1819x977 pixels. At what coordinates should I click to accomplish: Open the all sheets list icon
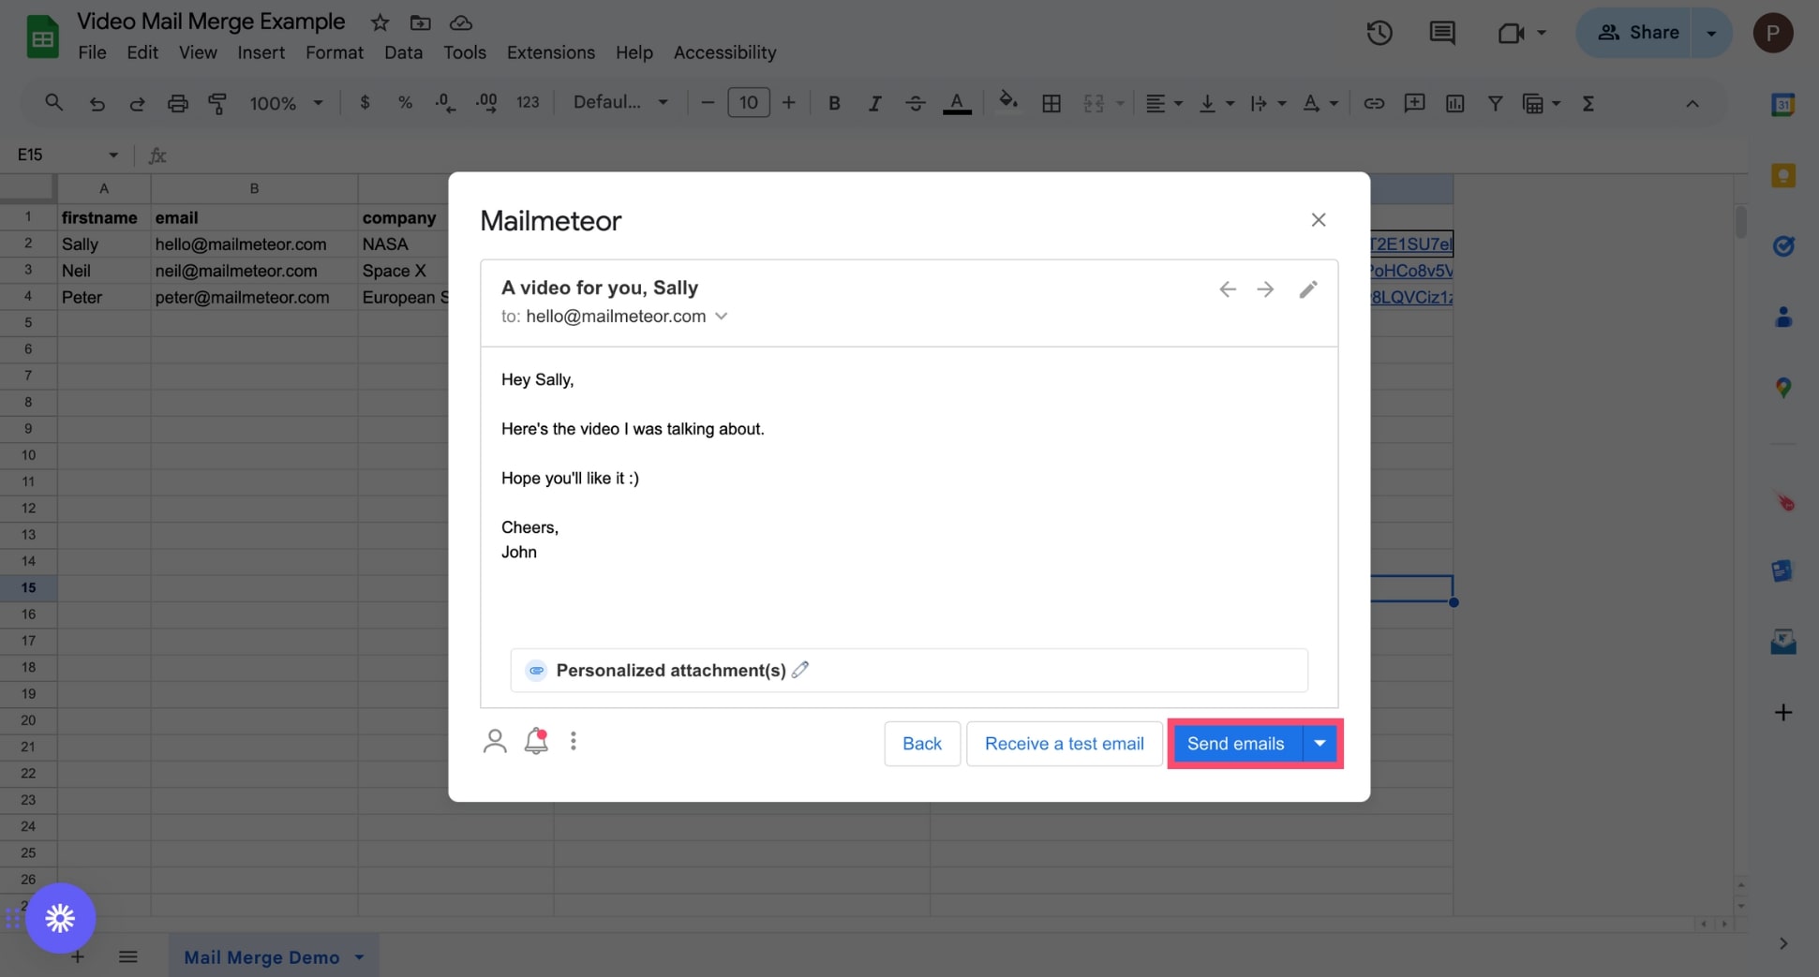pyautogui.click(x=128, y=956)
